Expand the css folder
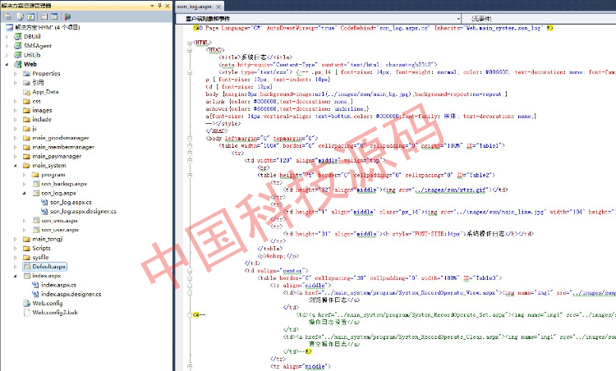This screenshot has width=616, height=371. coord(16,101)
